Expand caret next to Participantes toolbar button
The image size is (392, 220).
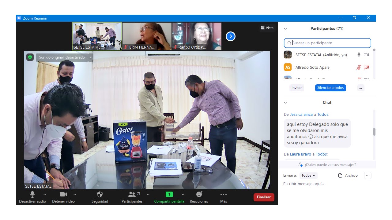click(148, 194)
